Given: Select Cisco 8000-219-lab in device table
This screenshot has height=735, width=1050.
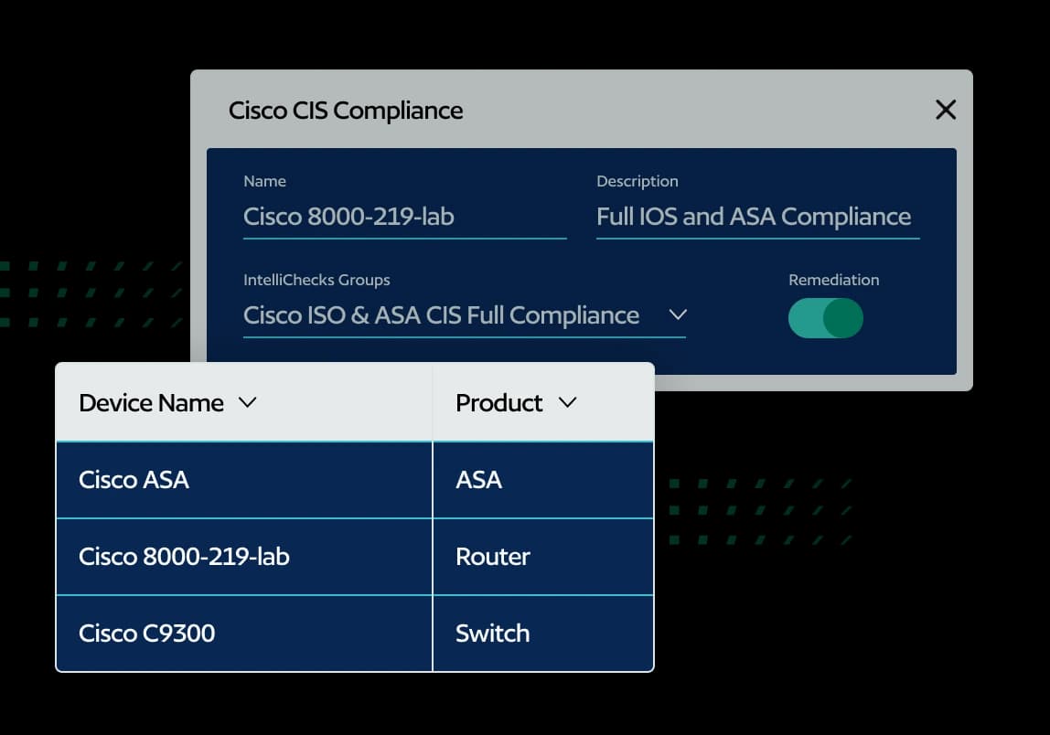Looking at the screenshot, I should (244, 557).
